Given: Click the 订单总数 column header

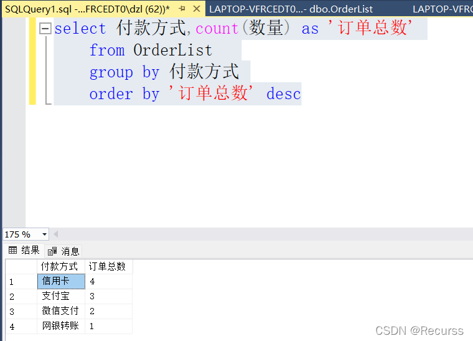Looking at the screenshot, I should pos(108,266).
